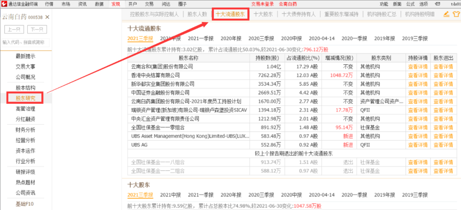Select 交易大事 in left sidebar
The width and height of the screenshot is (461, 210).
pyautogui.click(x=26, y=67)
